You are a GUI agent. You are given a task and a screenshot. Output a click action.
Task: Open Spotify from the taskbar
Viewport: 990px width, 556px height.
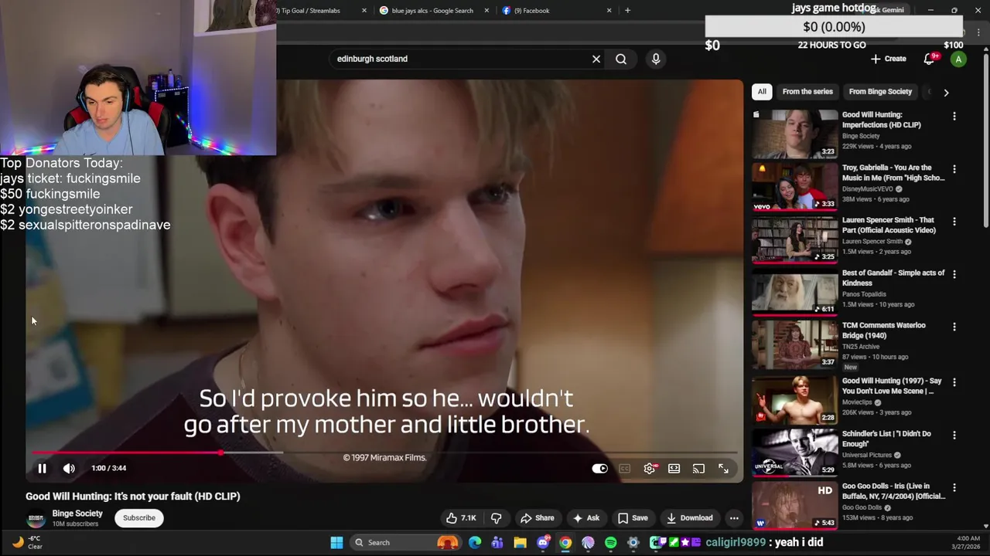tap(611, 542)
